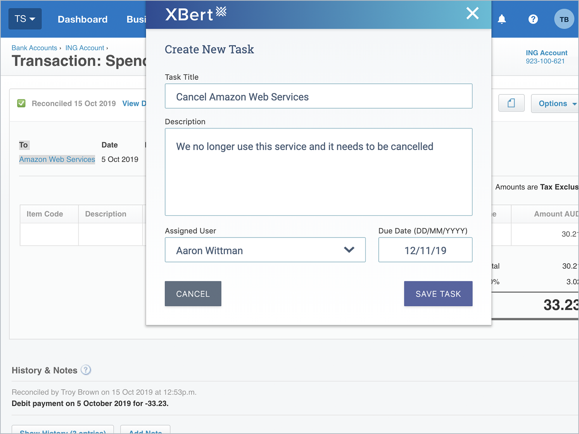Viewport: 579px width, 434px height.
Task: Click the copy document icon button
Action: [511, 103]
